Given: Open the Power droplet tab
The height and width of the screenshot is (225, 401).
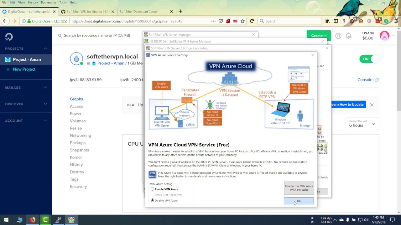Looking at the screenshot, I should coord(76,114).
